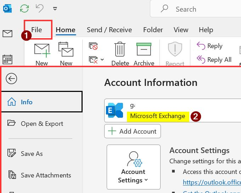Open the Send / Receive tab
241x193 pixels.
tap(109, 30)
